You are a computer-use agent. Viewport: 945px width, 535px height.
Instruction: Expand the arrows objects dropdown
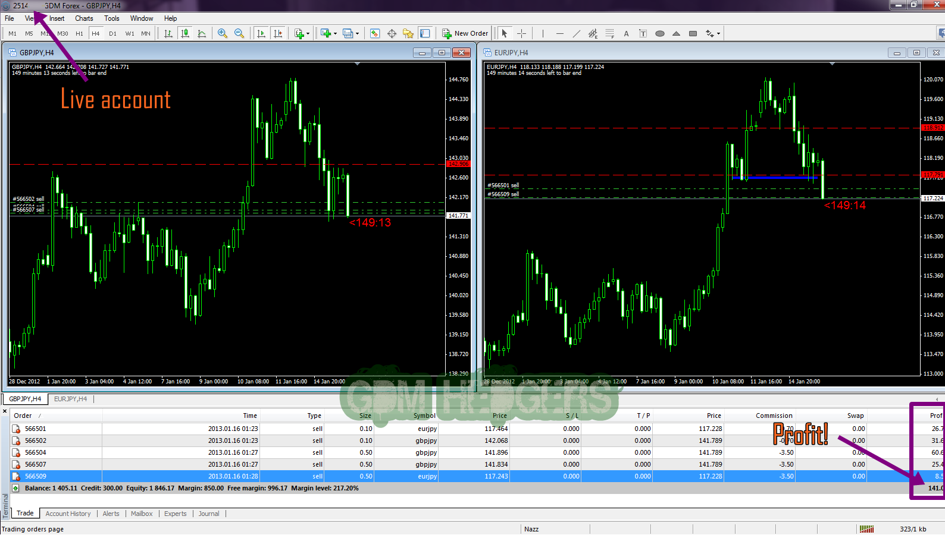[719, 33]
